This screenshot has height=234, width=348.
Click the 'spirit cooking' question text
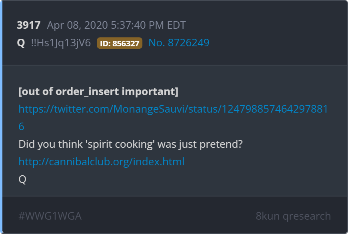pyautogui.click(x=130, y=144)
